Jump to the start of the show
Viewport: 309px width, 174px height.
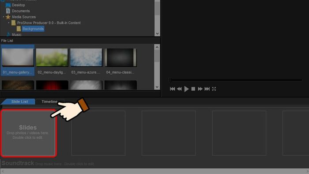tap(173, 89)
